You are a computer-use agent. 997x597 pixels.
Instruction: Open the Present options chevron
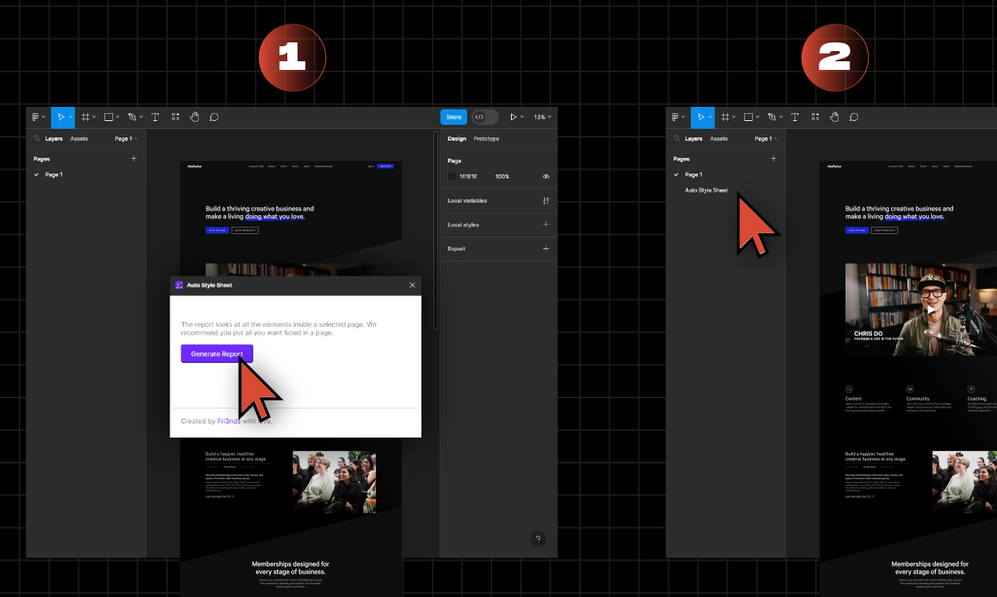click(x=523, y=117)
